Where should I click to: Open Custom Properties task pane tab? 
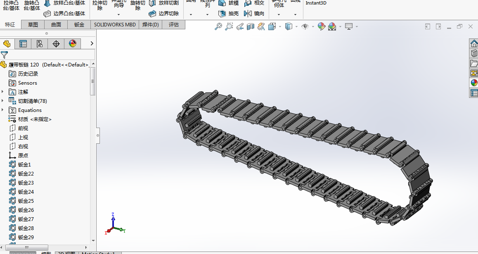[x=474, y=93]
